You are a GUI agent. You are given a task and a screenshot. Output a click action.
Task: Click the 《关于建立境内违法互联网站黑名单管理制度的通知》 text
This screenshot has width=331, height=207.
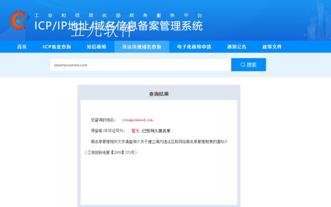[183, 142]
